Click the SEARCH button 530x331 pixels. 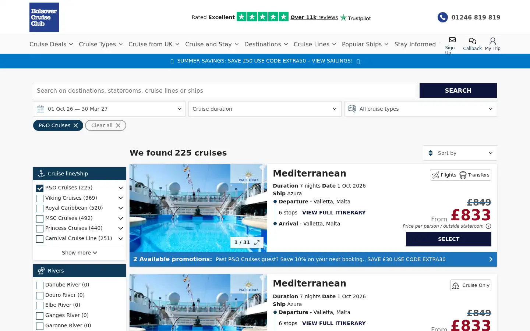click(458, 90)
